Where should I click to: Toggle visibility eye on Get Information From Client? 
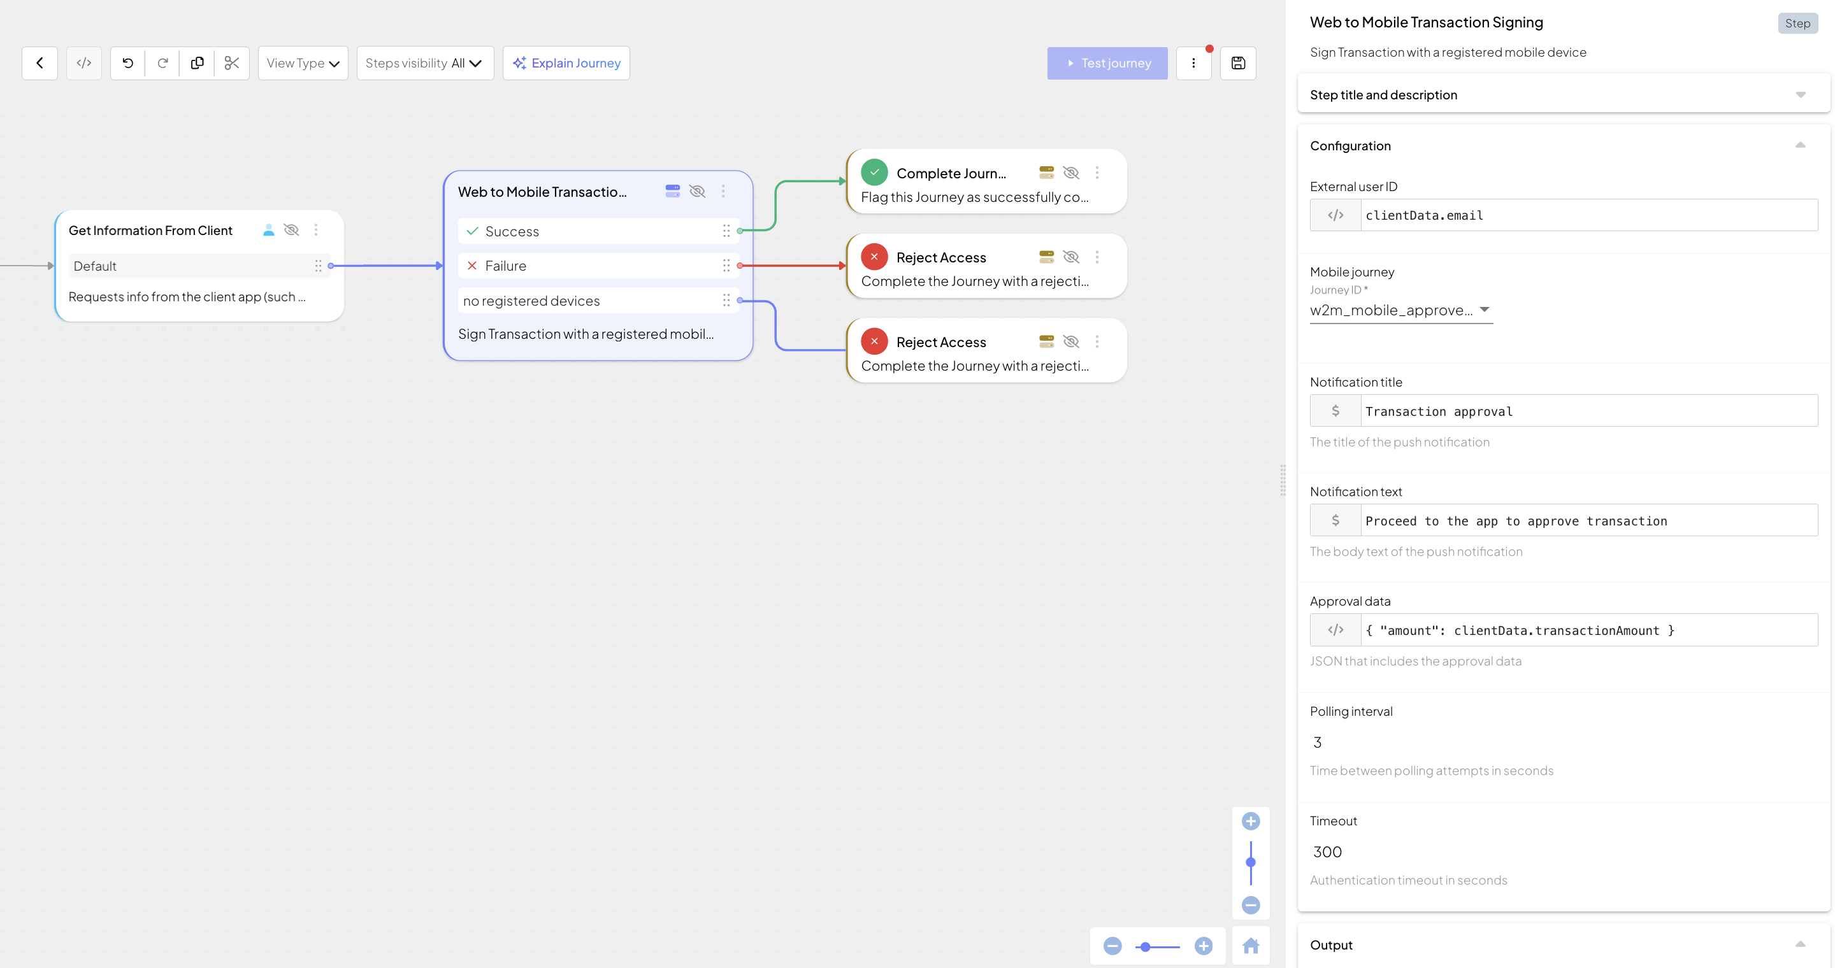291,230
